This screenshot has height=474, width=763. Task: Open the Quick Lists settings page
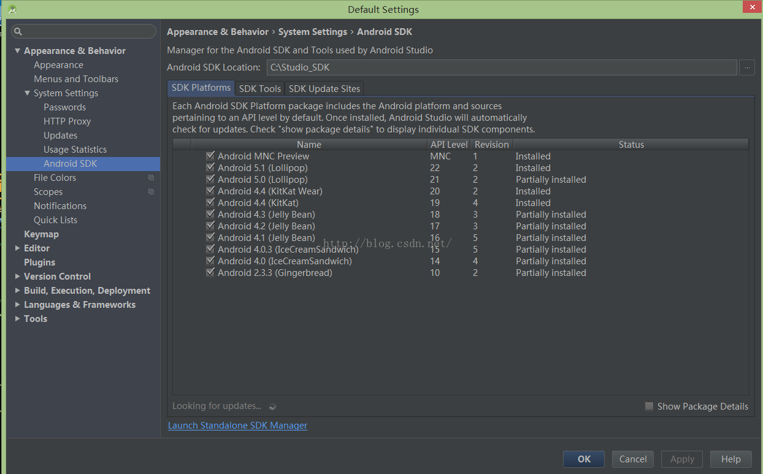pos(56,220)
